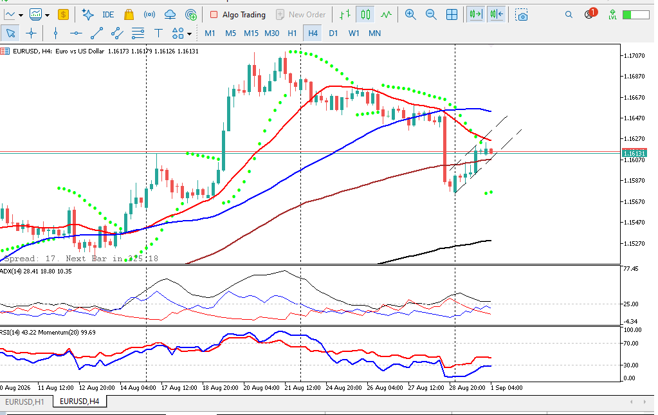The width and height of the screenshot is (658, 415).
Task: Open the EURUSD,H1 chart tab
Action: pyautogui.click(x=24, y=401)
